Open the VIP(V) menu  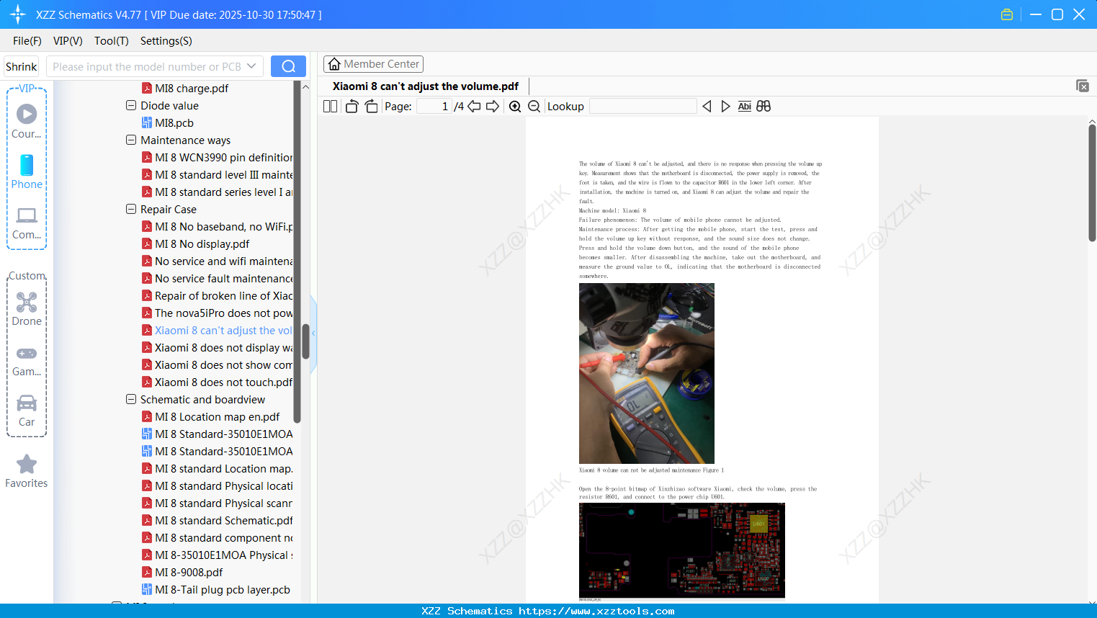tap(68, 41)
